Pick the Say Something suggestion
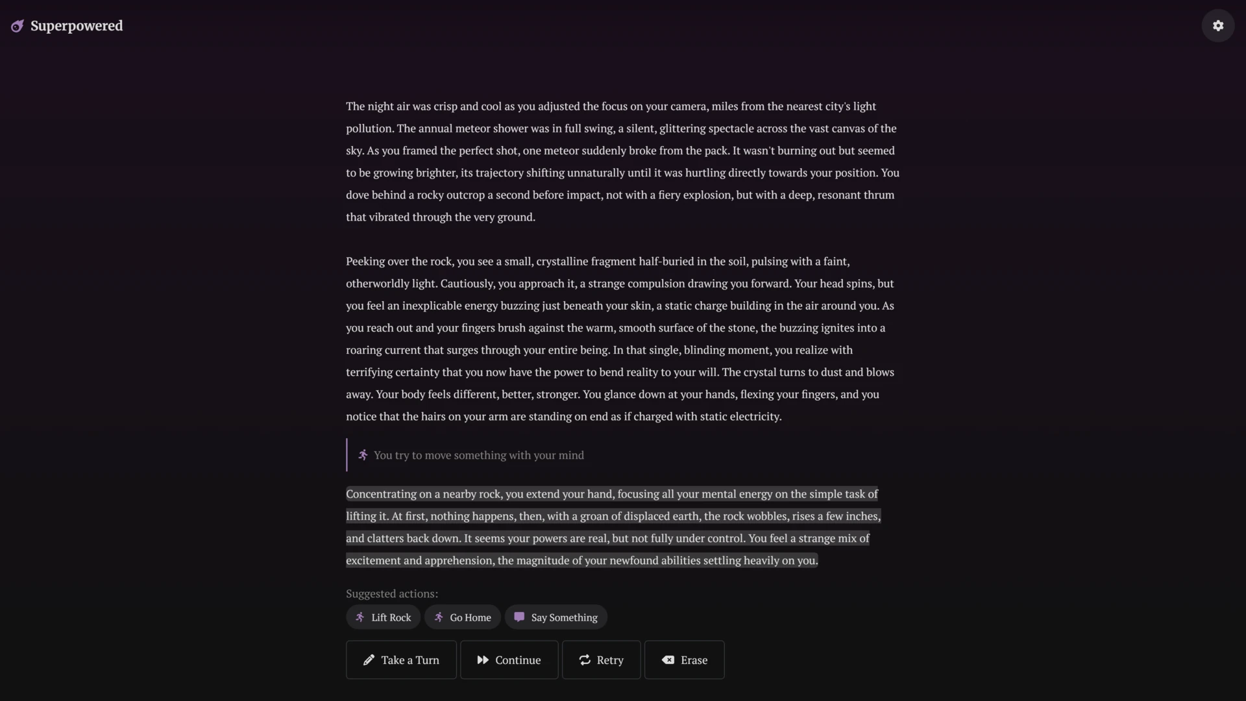Viewport: 1246px width, 701px height. pyautogui.click(x=556, y=617)
